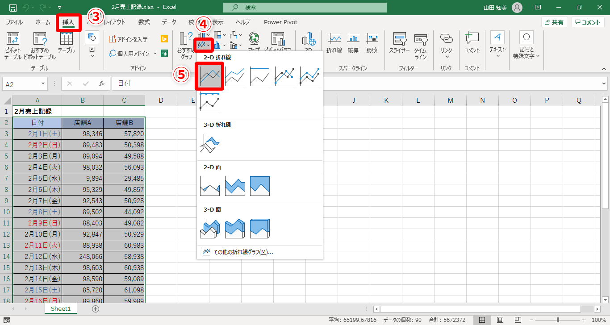The width and height of the screenshot is (610, 325).
Task: Select the 3-D area chart
Action: click(x=210, y=229)
